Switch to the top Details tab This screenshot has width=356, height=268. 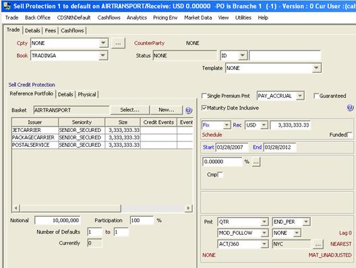click(32, 30)
